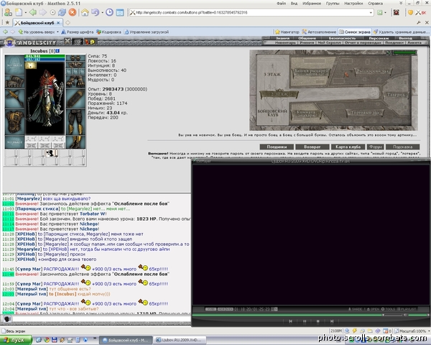Expand the Undo dropdown arrow

click(102, 13)
